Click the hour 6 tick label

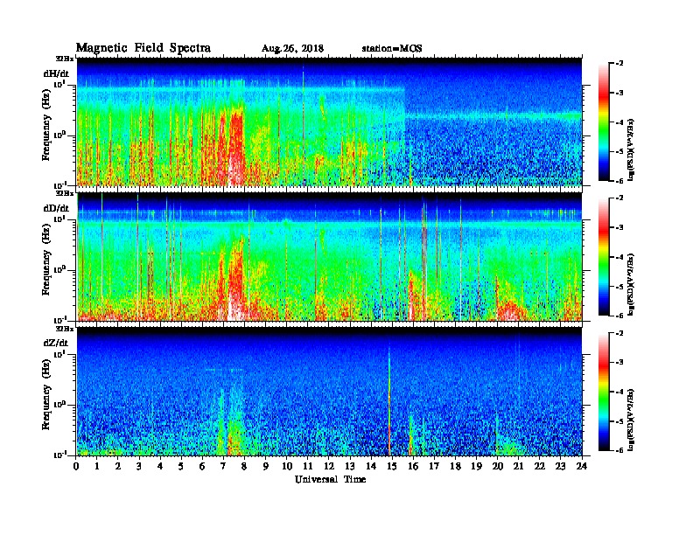pyautogui.click(x=202, y=466)
